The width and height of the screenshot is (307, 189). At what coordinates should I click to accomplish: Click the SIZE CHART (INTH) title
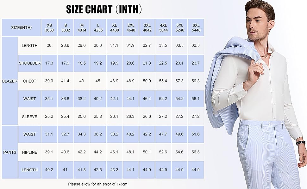click(x=104, y=9)
